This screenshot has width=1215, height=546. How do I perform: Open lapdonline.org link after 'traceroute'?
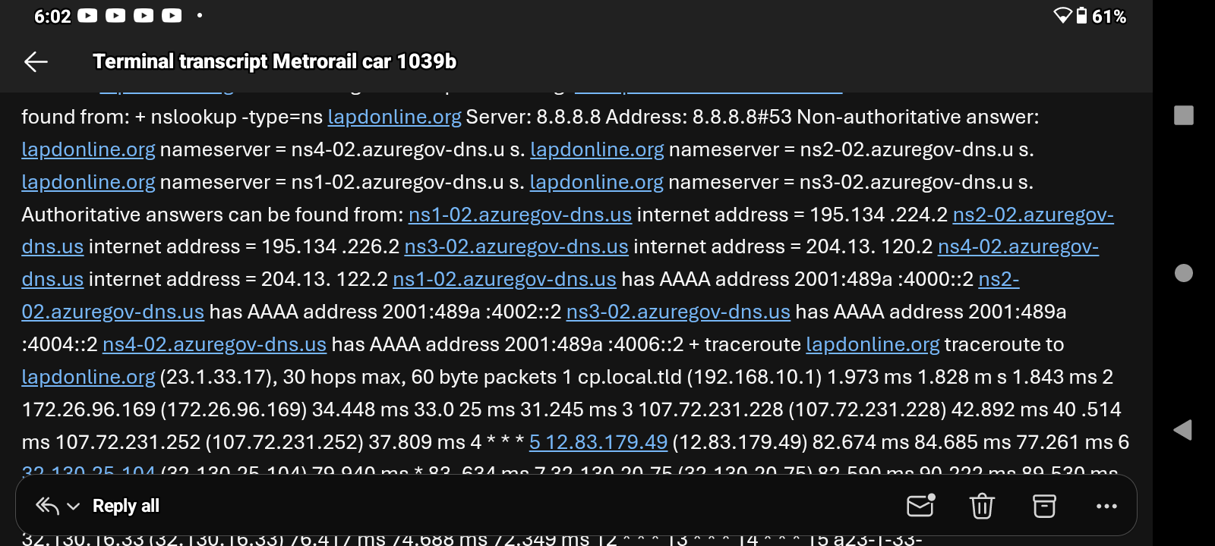point(872,344)
